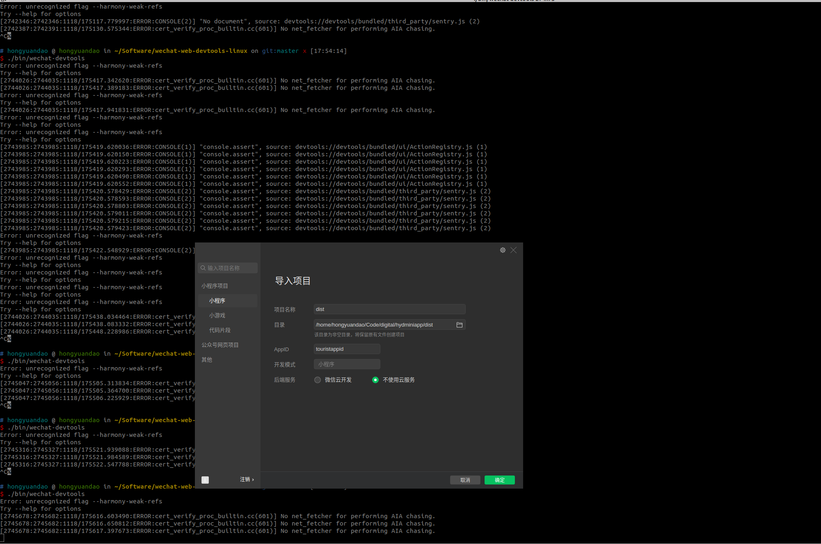This screenshot has height=544, width=821.
Task: Click the 注销 logout link
Action: (x=247, y=480)
